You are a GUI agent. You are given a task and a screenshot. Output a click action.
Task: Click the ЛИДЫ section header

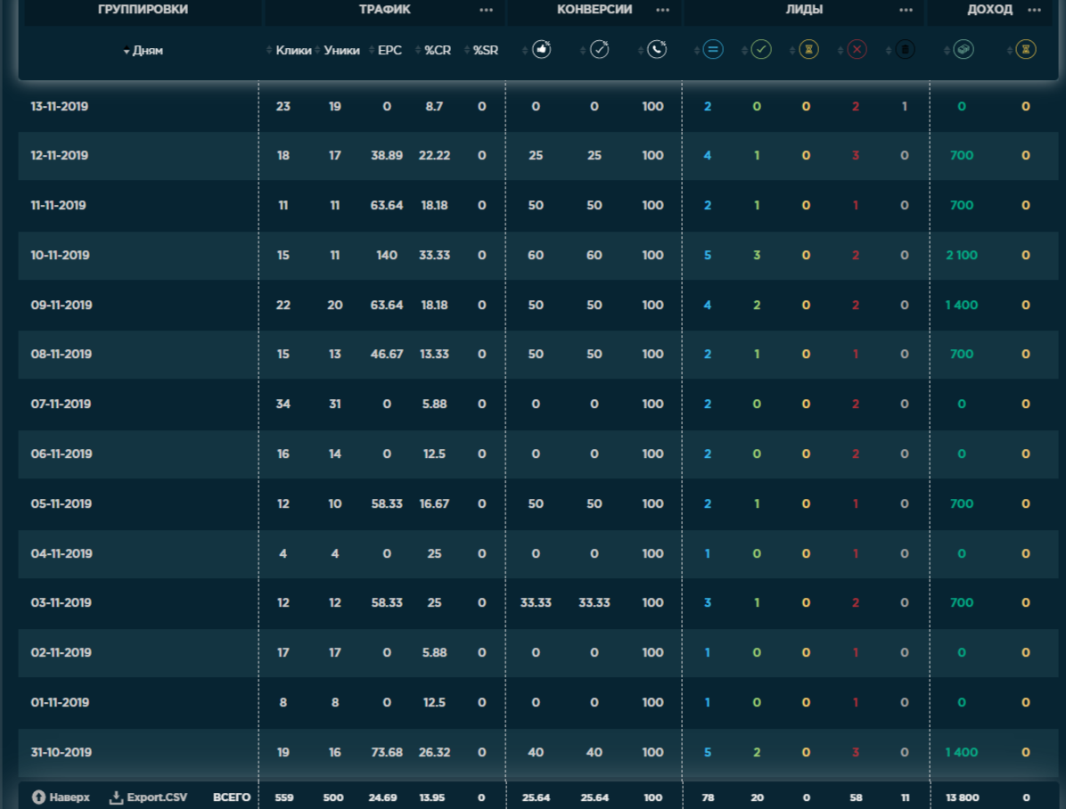click(804, 10)
